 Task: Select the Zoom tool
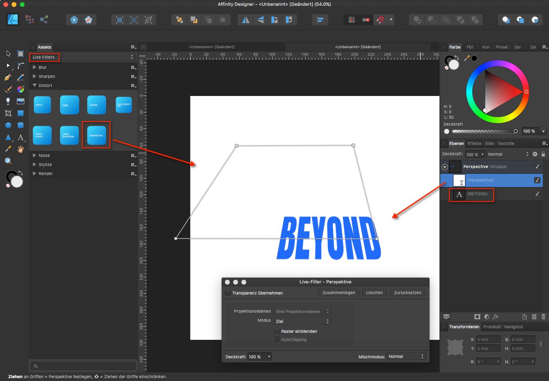click(7, 160)
